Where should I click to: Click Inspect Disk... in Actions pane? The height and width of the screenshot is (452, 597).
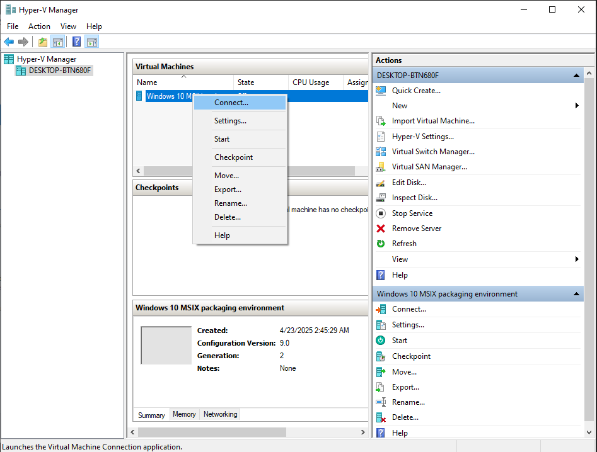click(414, 198)
